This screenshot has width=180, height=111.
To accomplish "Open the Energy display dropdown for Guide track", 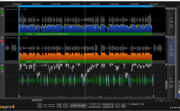I will [x=171, y=9].
